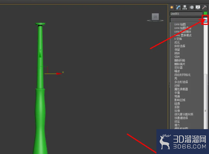Open the Motion panel wheel icon
This screenshot has height=154, width=209.
[191, 7]
